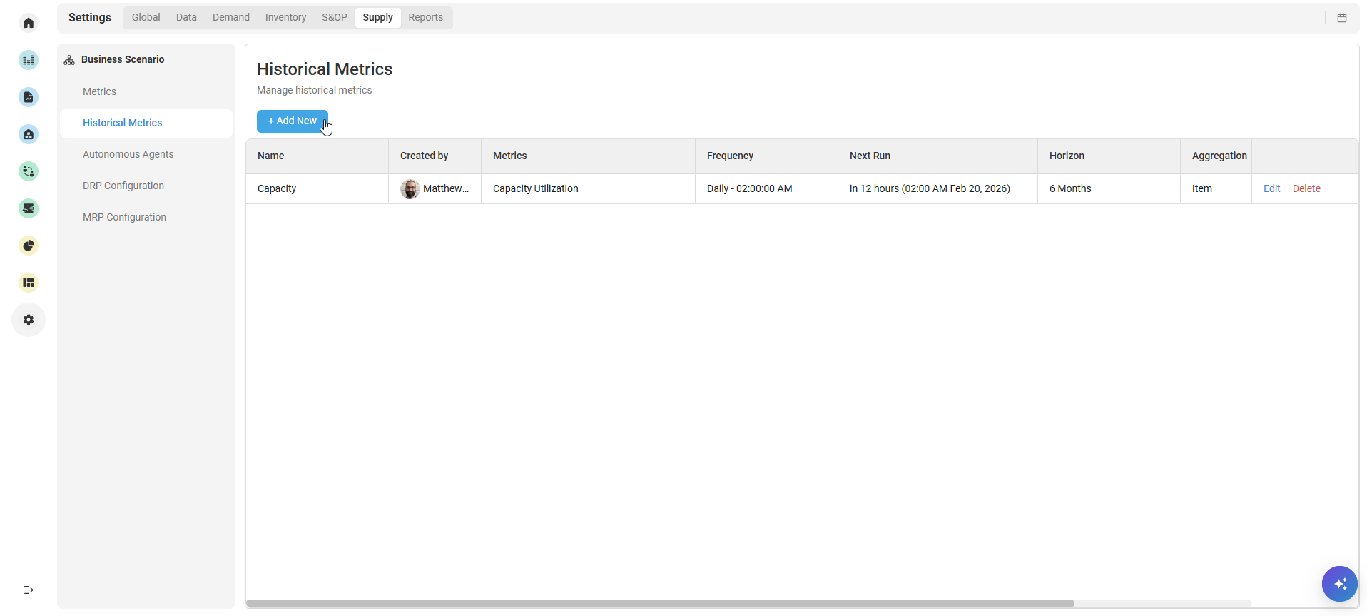Switch to the Inventory tab

click(x=285, y=17)
